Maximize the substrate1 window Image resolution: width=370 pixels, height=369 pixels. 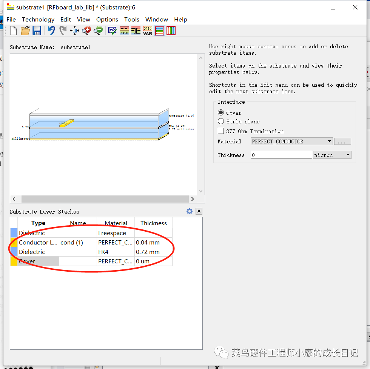pyautogui.click(x=333, y=7)
